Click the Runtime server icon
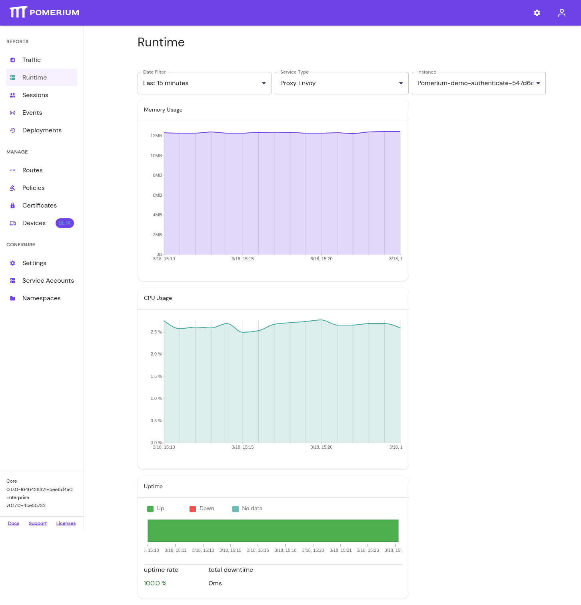The height and width of the screenshot is (605, 581). coord(13,78)
